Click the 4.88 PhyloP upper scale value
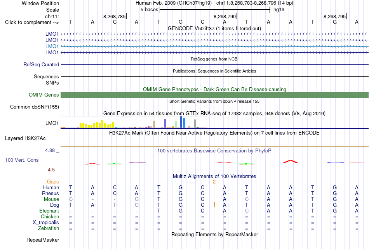The width and height of the screenshot is (369, 249). (50, 150)
